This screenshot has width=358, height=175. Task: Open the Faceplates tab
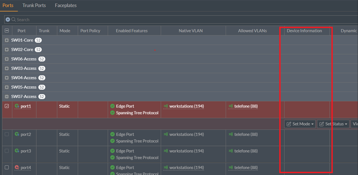65,6
